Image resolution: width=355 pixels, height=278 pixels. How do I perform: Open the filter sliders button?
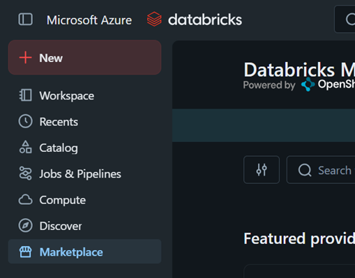[262, 170]
